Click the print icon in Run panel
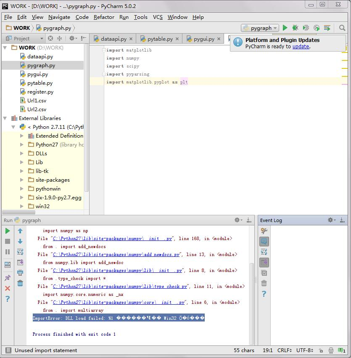The image size is (351, 358). pyautogui.click(x=20, y=273)
